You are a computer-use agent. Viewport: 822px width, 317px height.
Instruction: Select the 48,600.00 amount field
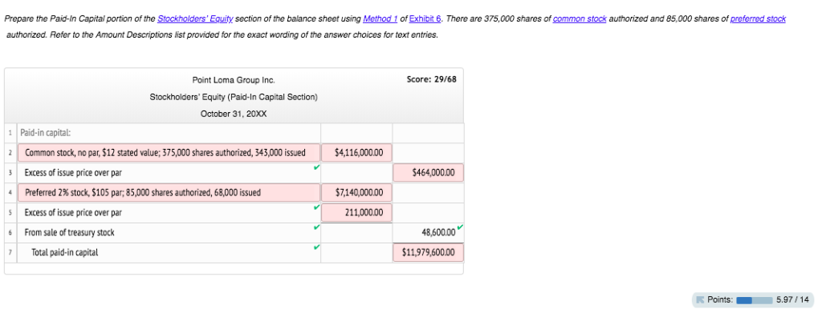tap(429, 232)
